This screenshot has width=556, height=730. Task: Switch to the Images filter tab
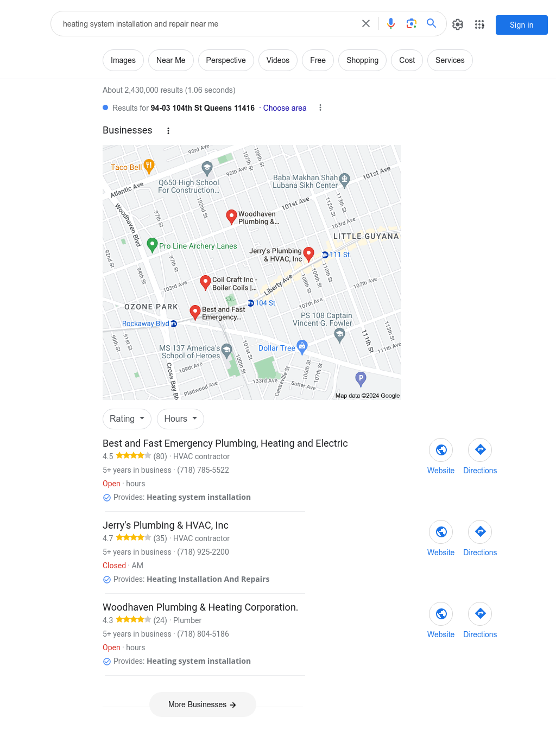point(123,60)
